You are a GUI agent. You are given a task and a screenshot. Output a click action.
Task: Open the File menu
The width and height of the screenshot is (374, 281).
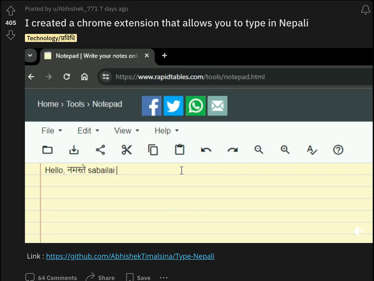click(52, 131)
